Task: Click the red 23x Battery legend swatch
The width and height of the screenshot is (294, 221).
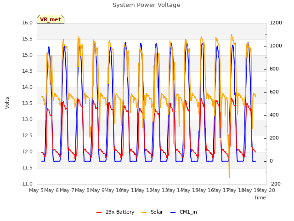Action: 99,213
